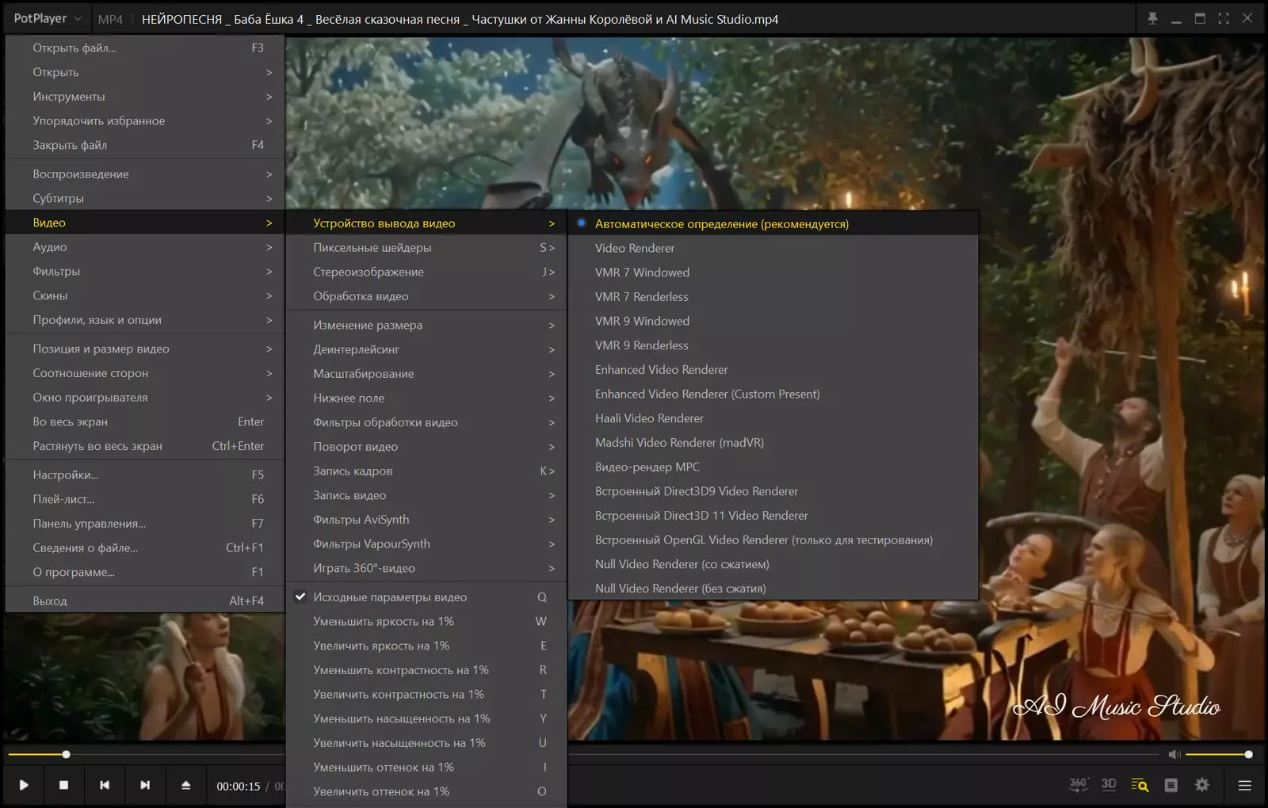Image resolution: width=1268 pixels, height=808 pixels.
Task: Expand the Аудио menu entry
Action: 145,247
